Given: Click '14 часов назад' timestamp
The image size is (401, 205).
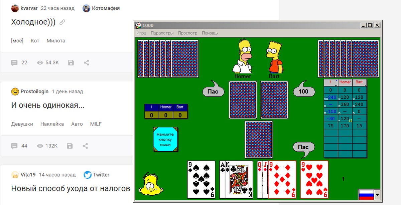Looking at the screenshot, I should coord(57,175).
